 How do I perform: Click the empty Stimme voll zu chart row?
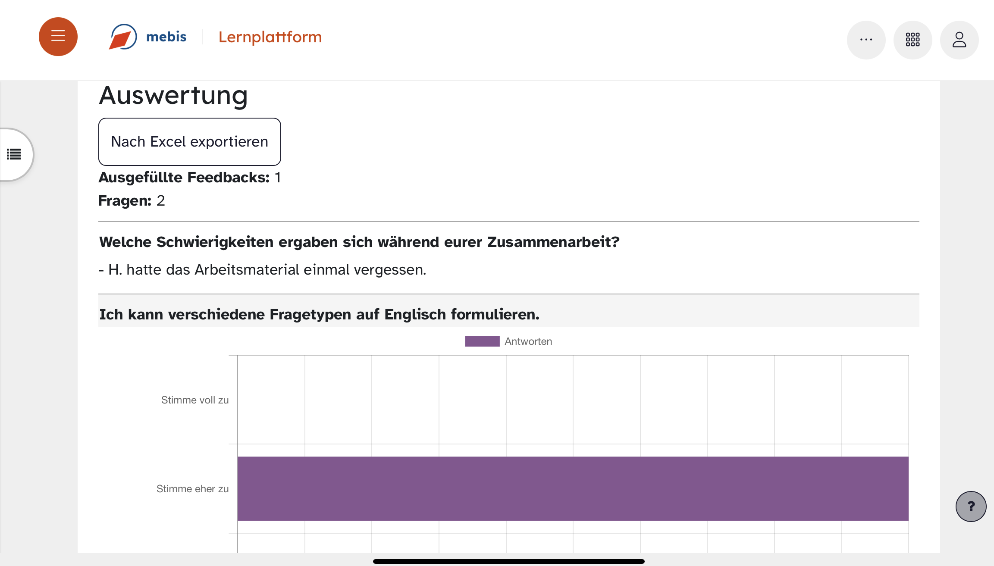point(573,400)
